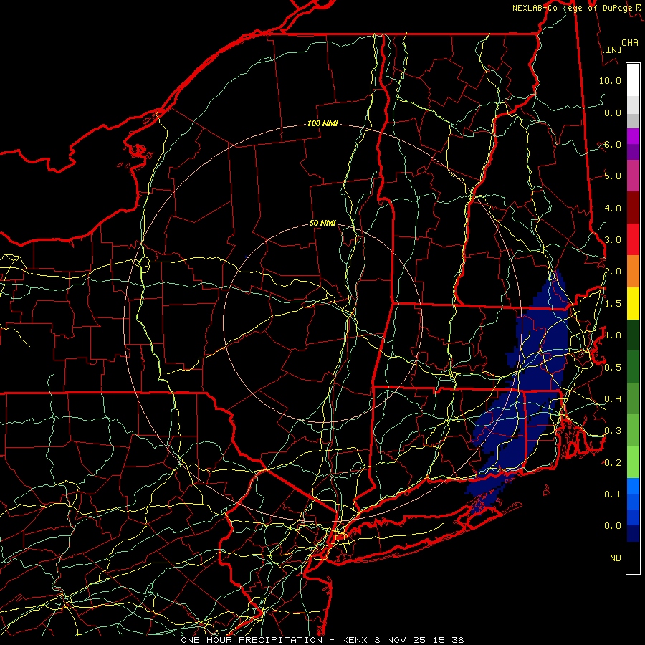Pick the light blue swatch beside 0.1
Viewport: 645px width, 645px height.
tap(633, 486)
